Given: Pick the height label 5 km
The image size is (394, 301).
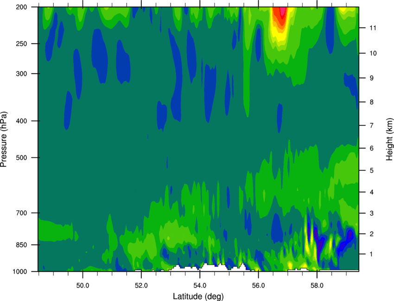Looking at the screenshot, I should pyautogui.click(x=372, y=170).
